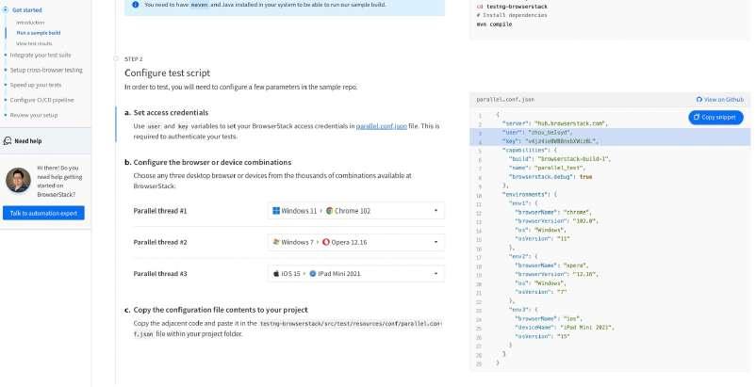Screen dimensions: 756x387
Task: Click the Parallel thread #2 label
Action: point(160,242)
